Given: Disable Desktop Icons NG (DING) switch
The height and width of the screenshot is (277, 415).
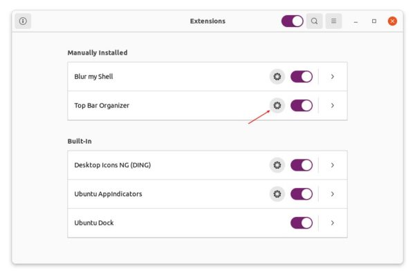Looking at the screenshot, I should (x=301, y=165).
